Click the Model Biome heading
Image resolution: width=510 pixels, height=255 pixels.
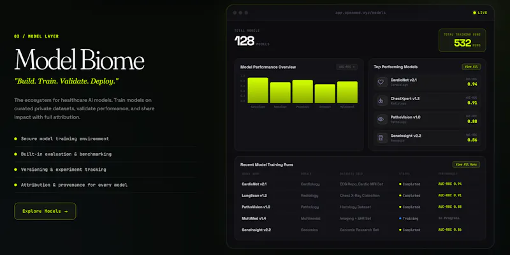[79, 59]
